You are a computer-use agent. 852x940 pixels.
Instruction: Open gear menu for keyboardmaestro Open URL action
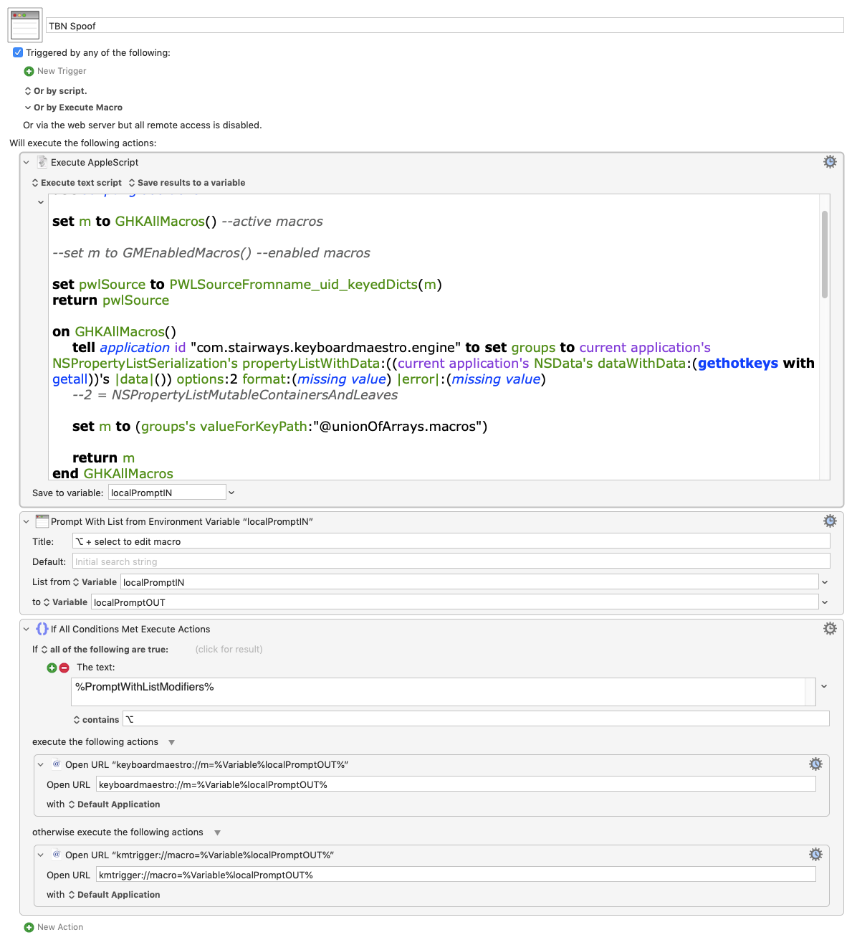(x=815, y=764)
